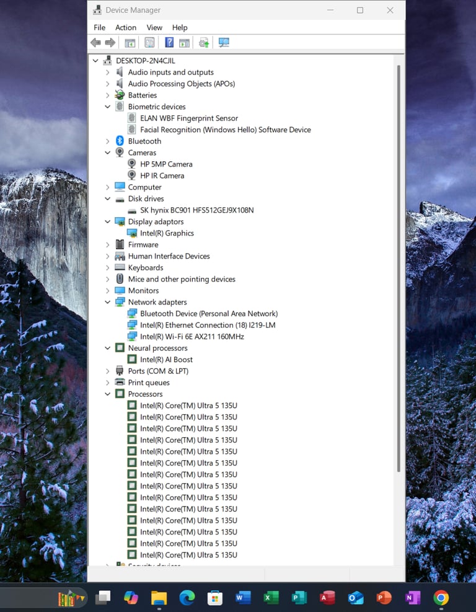Image resolution: width=476 pixels, height=612 pixels.
Task: Select Human Interface Devices category
Action: tap(169, 256)
